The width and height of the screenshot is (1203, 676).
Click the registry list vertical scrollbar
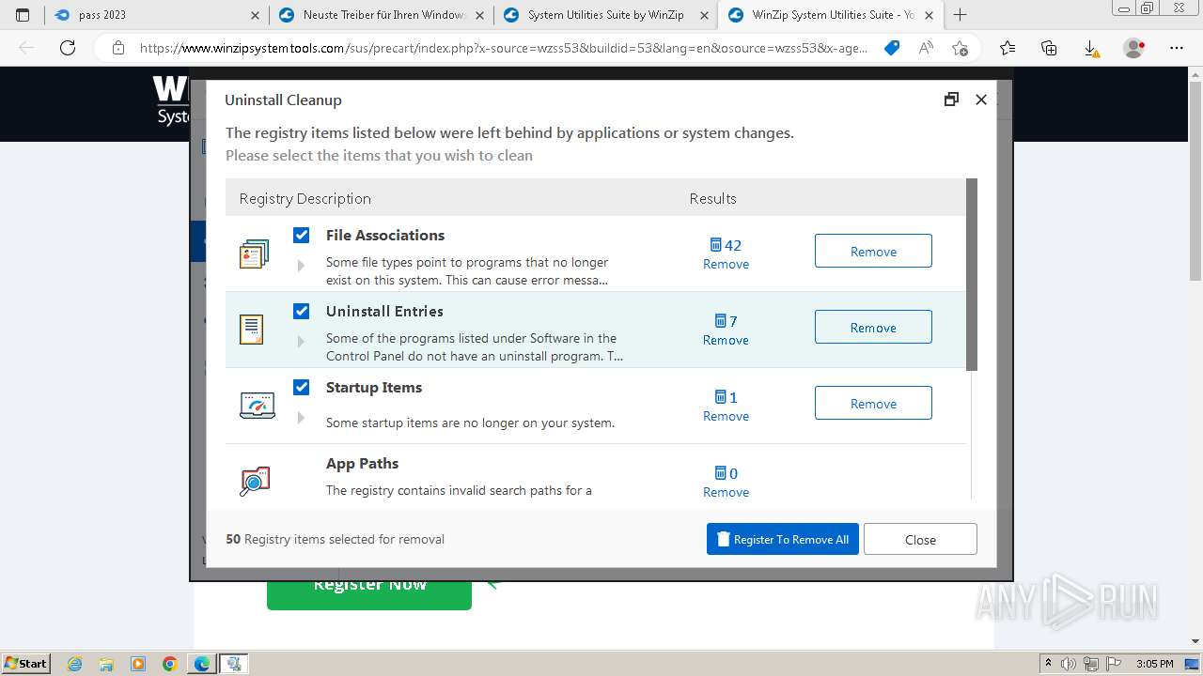click(972, 274)
